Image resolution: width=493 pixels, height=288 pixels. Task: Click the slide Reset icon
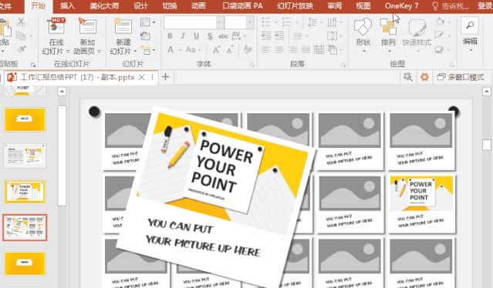145,35
